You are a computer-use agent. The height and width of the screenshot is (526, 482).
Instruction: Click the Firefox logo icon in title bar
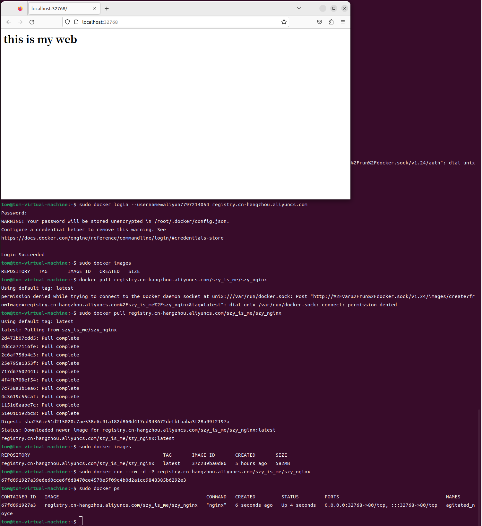coord(20,8)
